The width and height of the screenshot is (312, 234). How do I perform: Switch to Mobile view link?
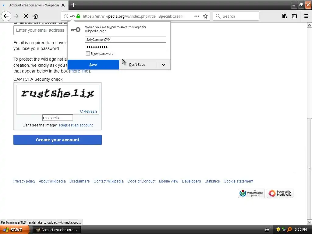click(168, 181)
